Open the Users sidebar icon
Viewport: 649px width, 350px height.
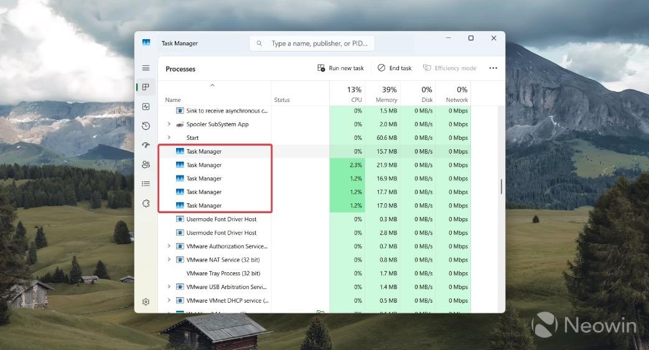(146, 165)
